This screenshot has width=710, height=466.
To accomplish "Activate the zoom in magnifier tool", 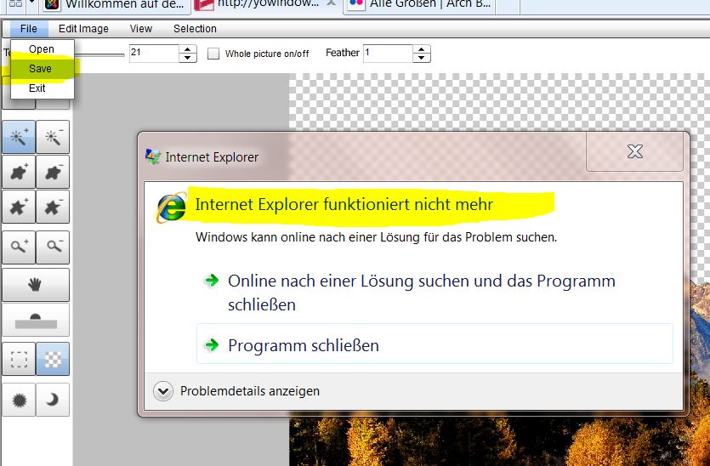I will (x=19, y=247).
